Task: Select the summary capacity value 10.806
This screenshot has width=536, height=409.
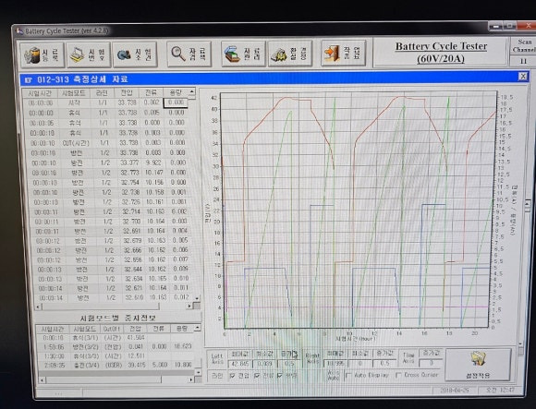Action: [x=183, y=365]
